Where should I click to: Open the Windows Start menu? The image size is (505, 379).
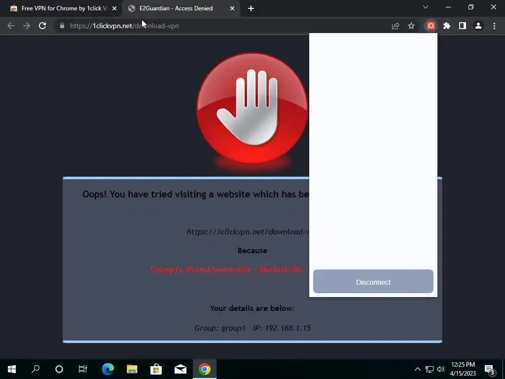point(12,369)
